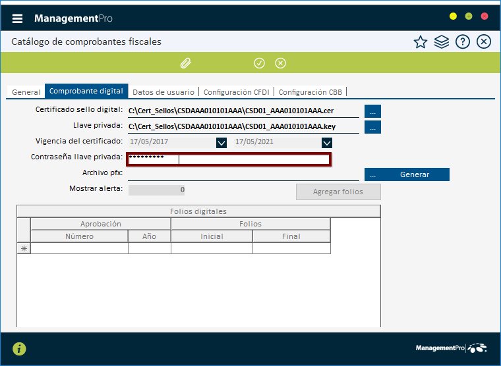Confirm changes with green bar checkmark
This screenshot has width=501, height=366.
coord(259,63)
